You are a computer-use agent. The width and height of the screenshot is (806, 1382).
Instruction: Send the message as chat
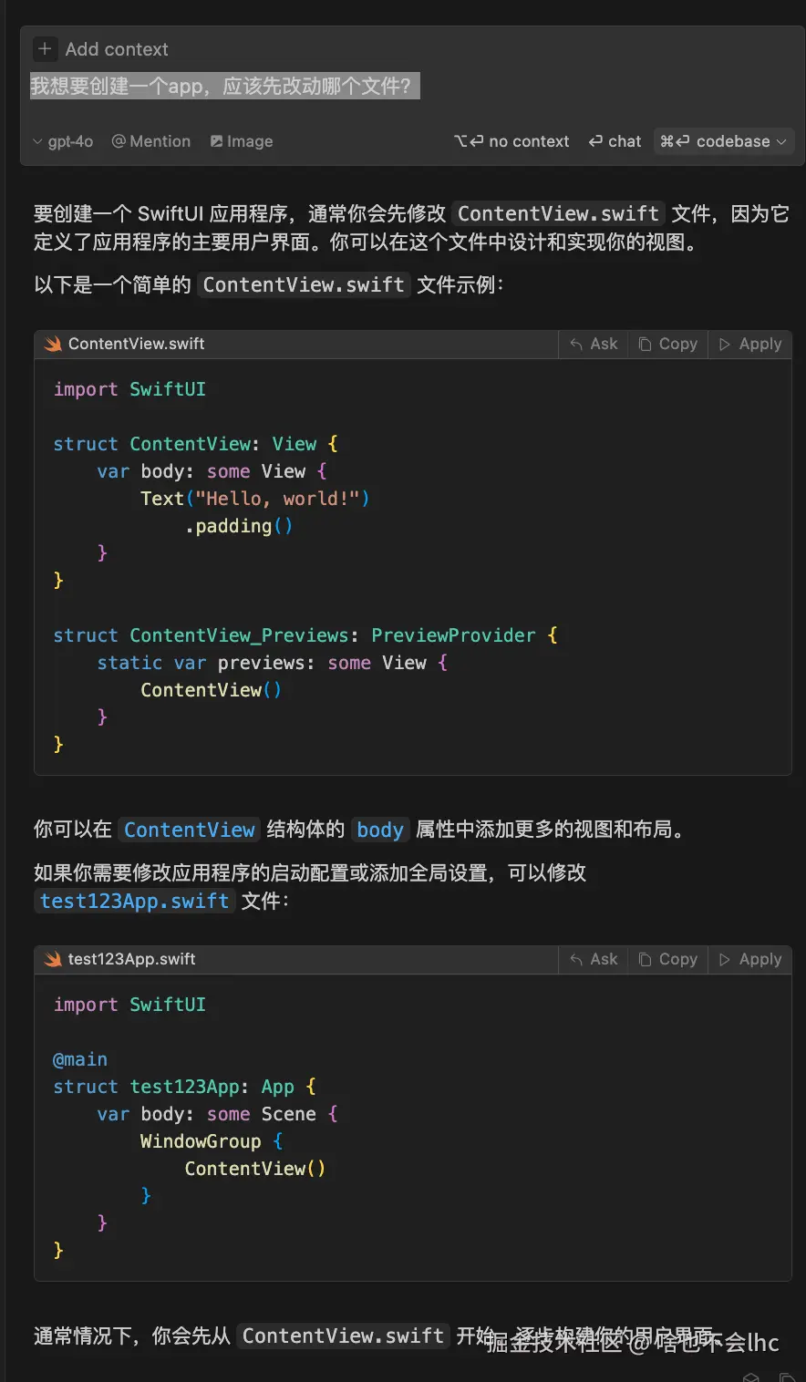pyautogui.click(x=615, y=141)
